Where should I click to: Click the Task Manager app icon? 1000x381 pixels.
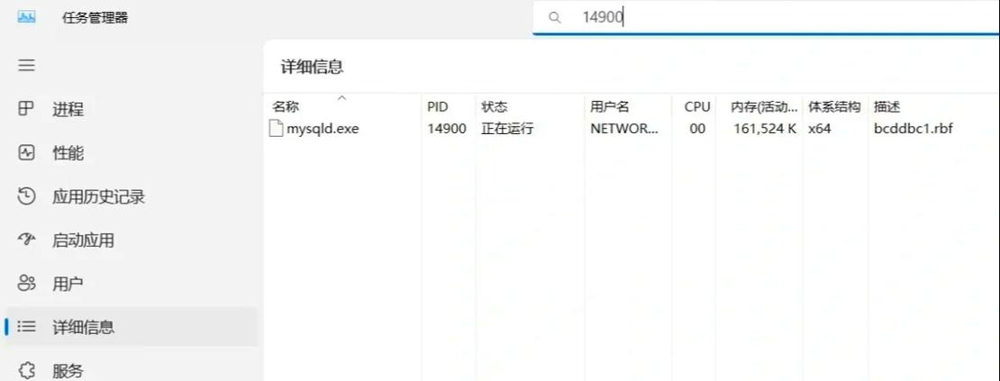(27, 18)
